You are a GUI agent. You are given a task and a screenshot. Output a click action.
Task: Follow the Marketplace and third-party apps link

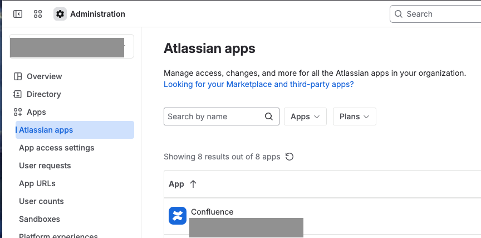coord(259,84)
